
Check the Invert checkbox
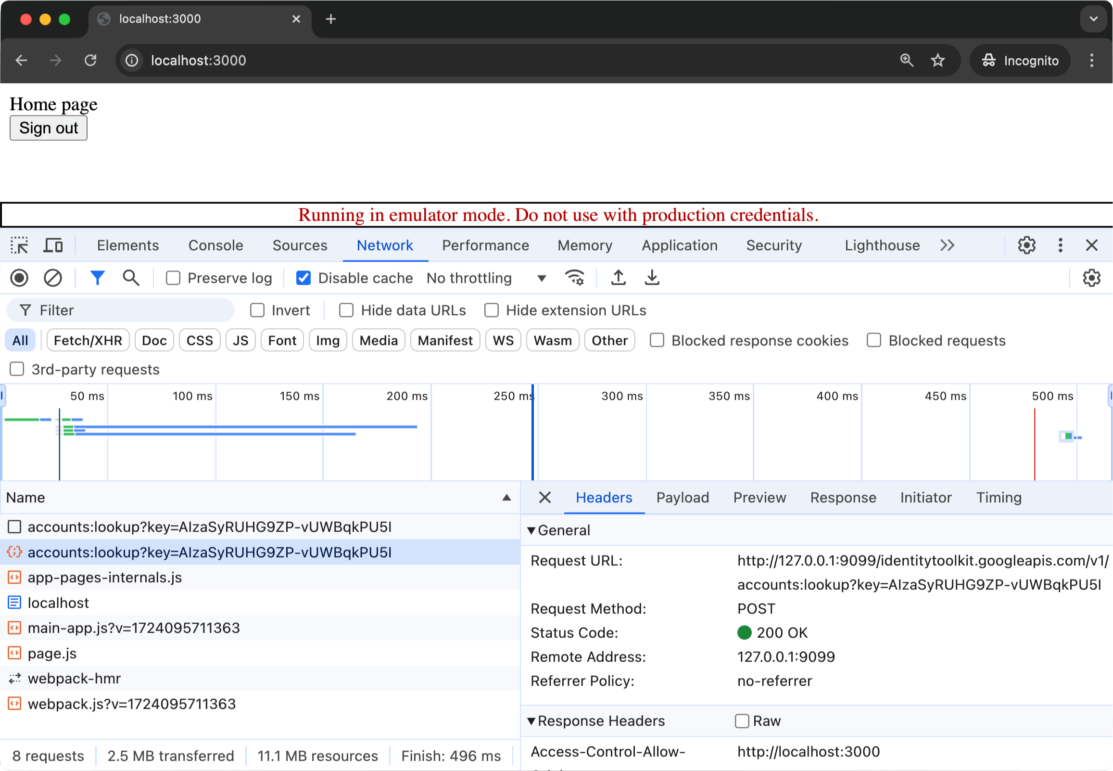[257, 310]
